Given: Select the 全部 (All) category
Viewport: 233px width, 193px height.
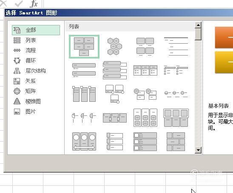Looking at the screenshot, I should pos(36,30).
